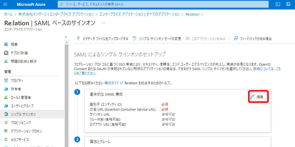295x147 pixels.
Task: Click the 所有者 people icon
Action: [6, 89]
